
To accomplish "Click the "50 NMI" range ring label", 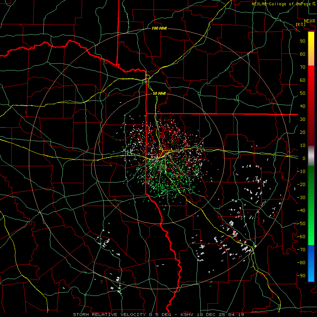I will (x=159, y=93).
